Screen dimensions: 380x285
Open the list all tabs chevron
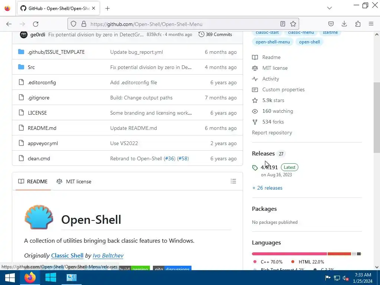pos(330,8)
